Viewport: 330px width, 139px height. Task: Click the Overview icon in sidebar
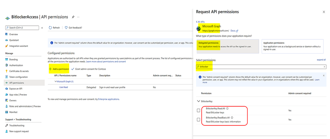(7, 34)
